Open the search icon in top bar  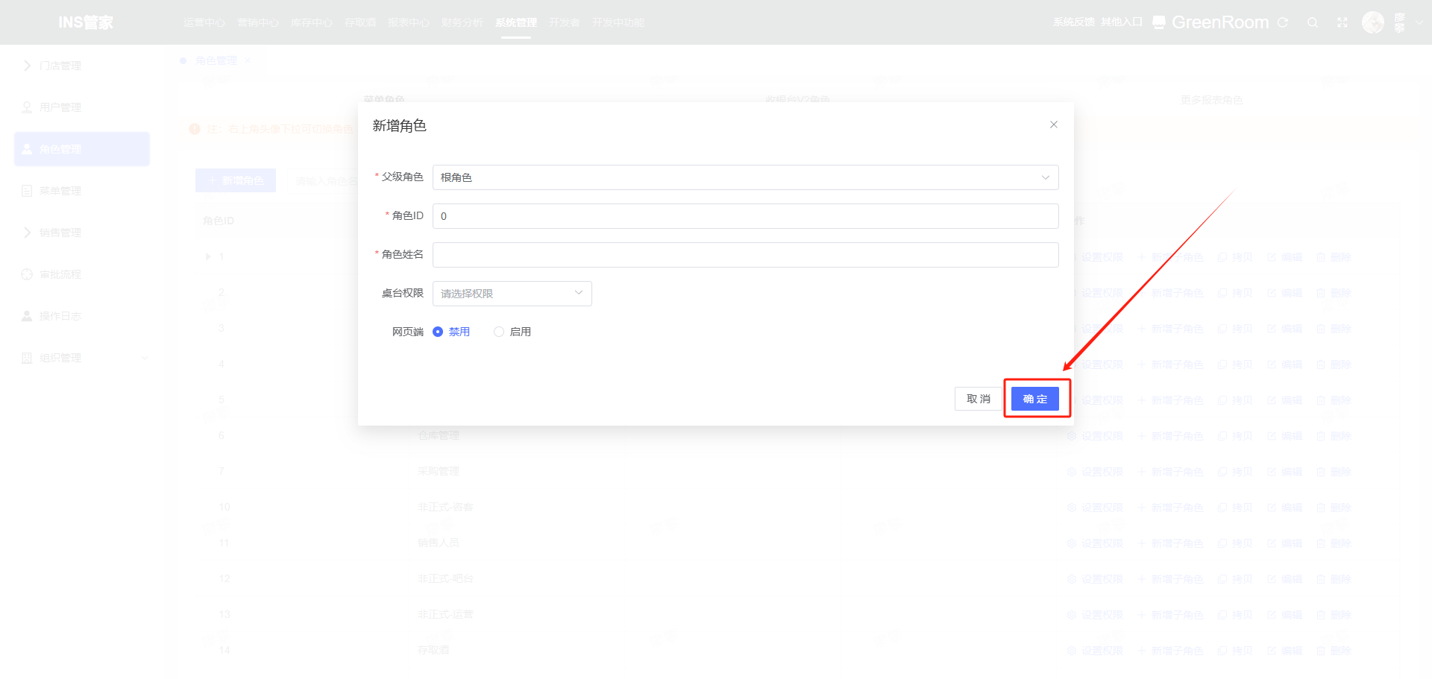(x=1313, y=22)
